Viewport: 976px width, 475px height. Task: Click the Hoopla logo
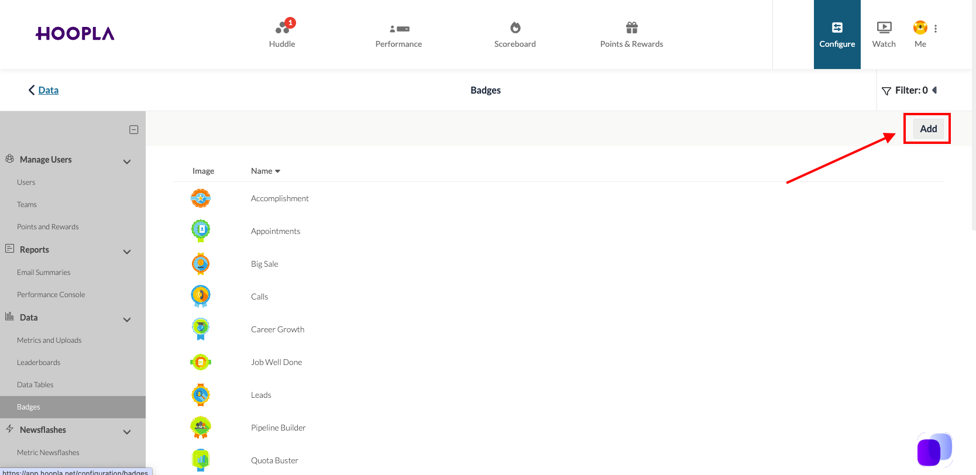point(75,34)
